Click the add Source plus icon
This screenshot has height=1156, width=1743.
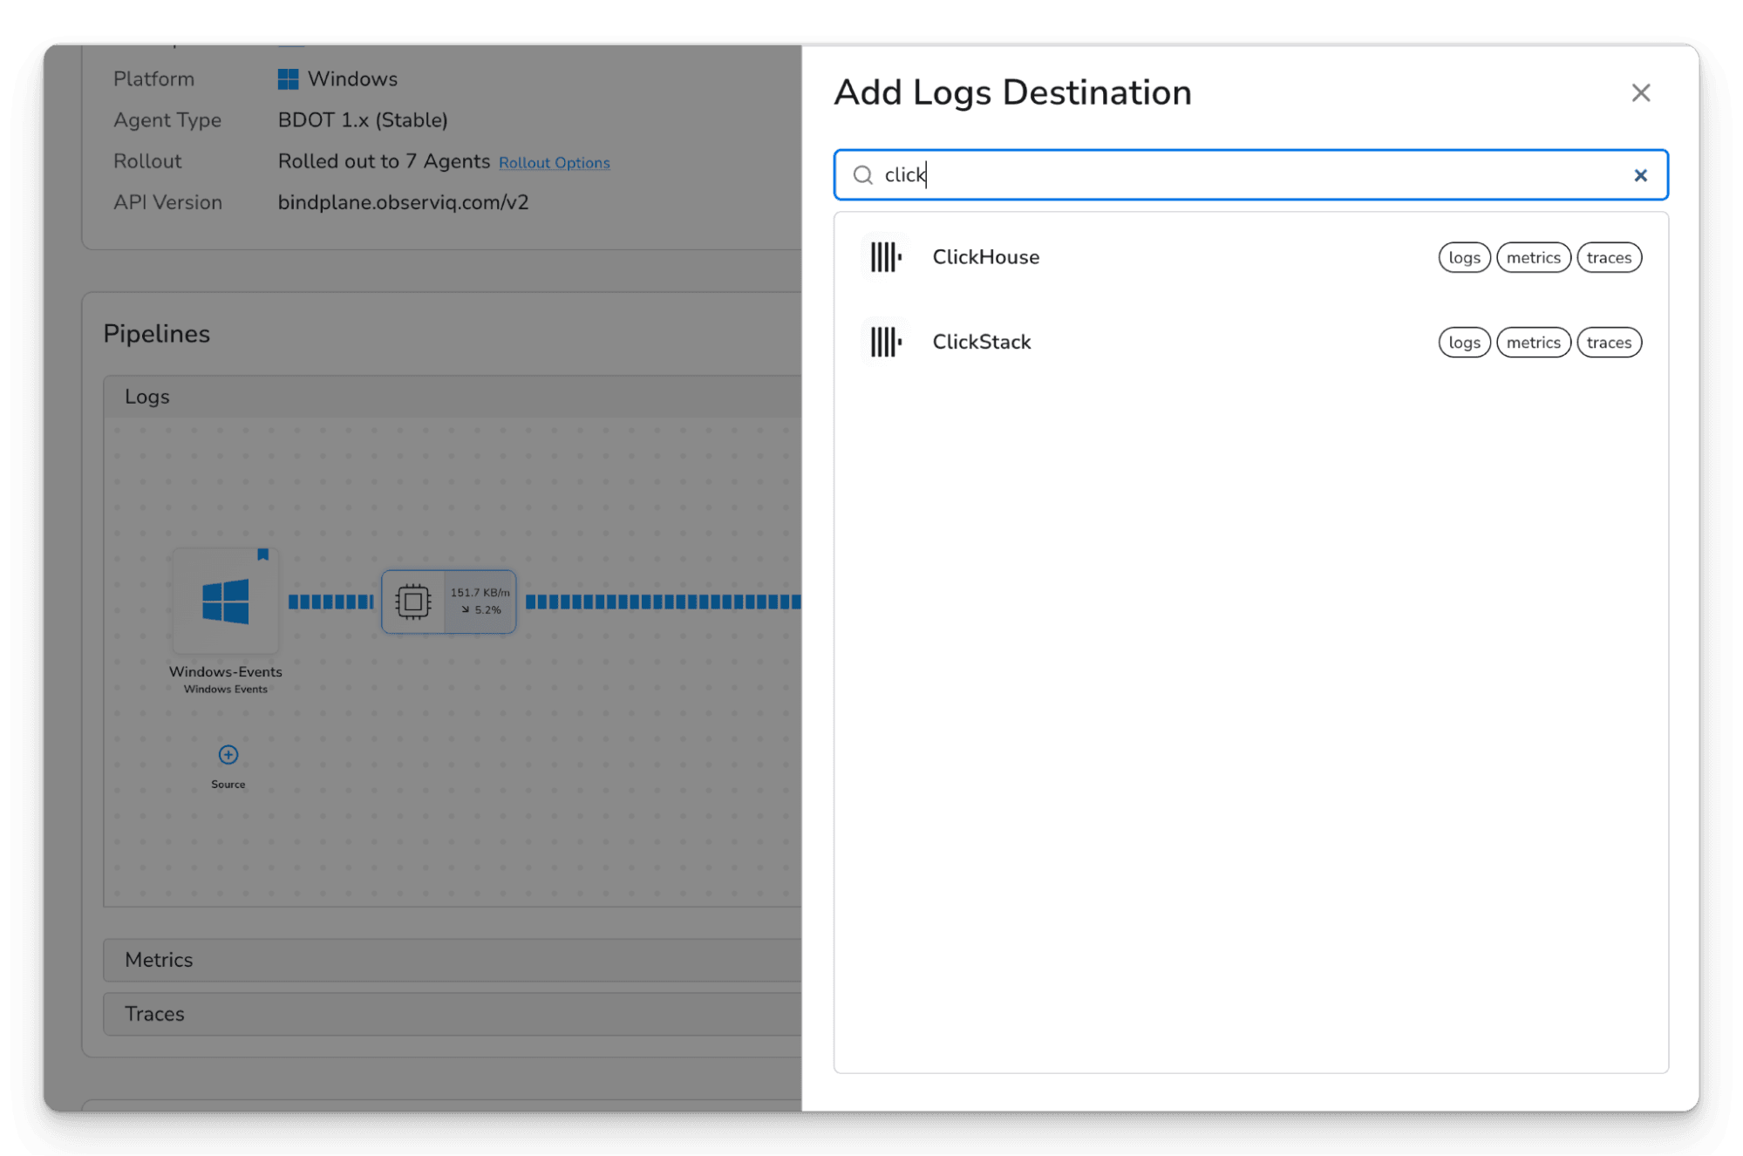point(228,754)
